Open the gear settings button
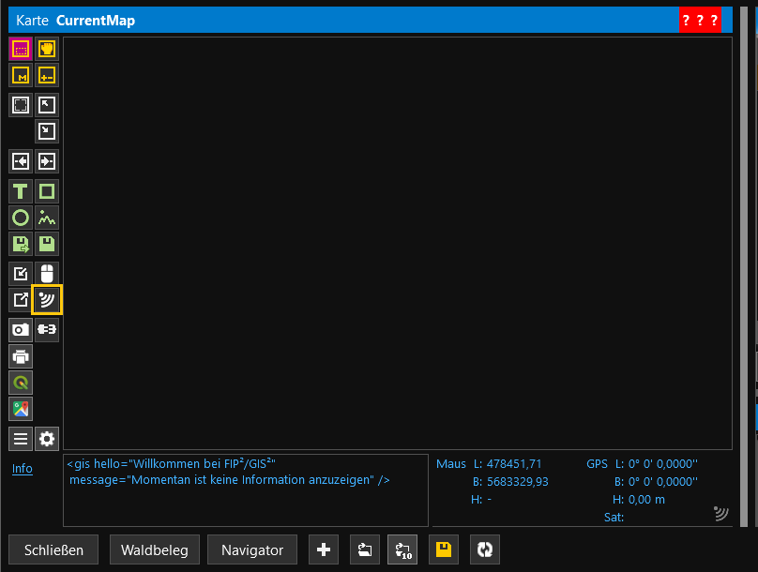 [x=47, y=438]
